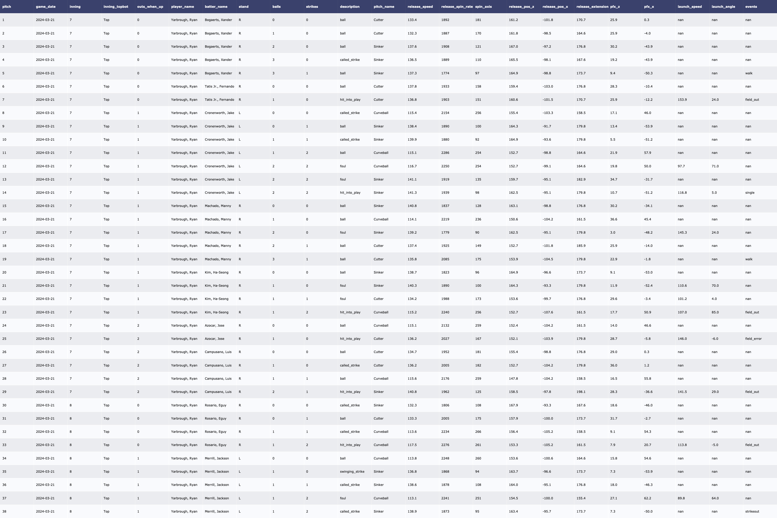This screenshot has width=777, height=518.
Task: Click release speed 141.3 cell
Action: (x=412, y=193)
